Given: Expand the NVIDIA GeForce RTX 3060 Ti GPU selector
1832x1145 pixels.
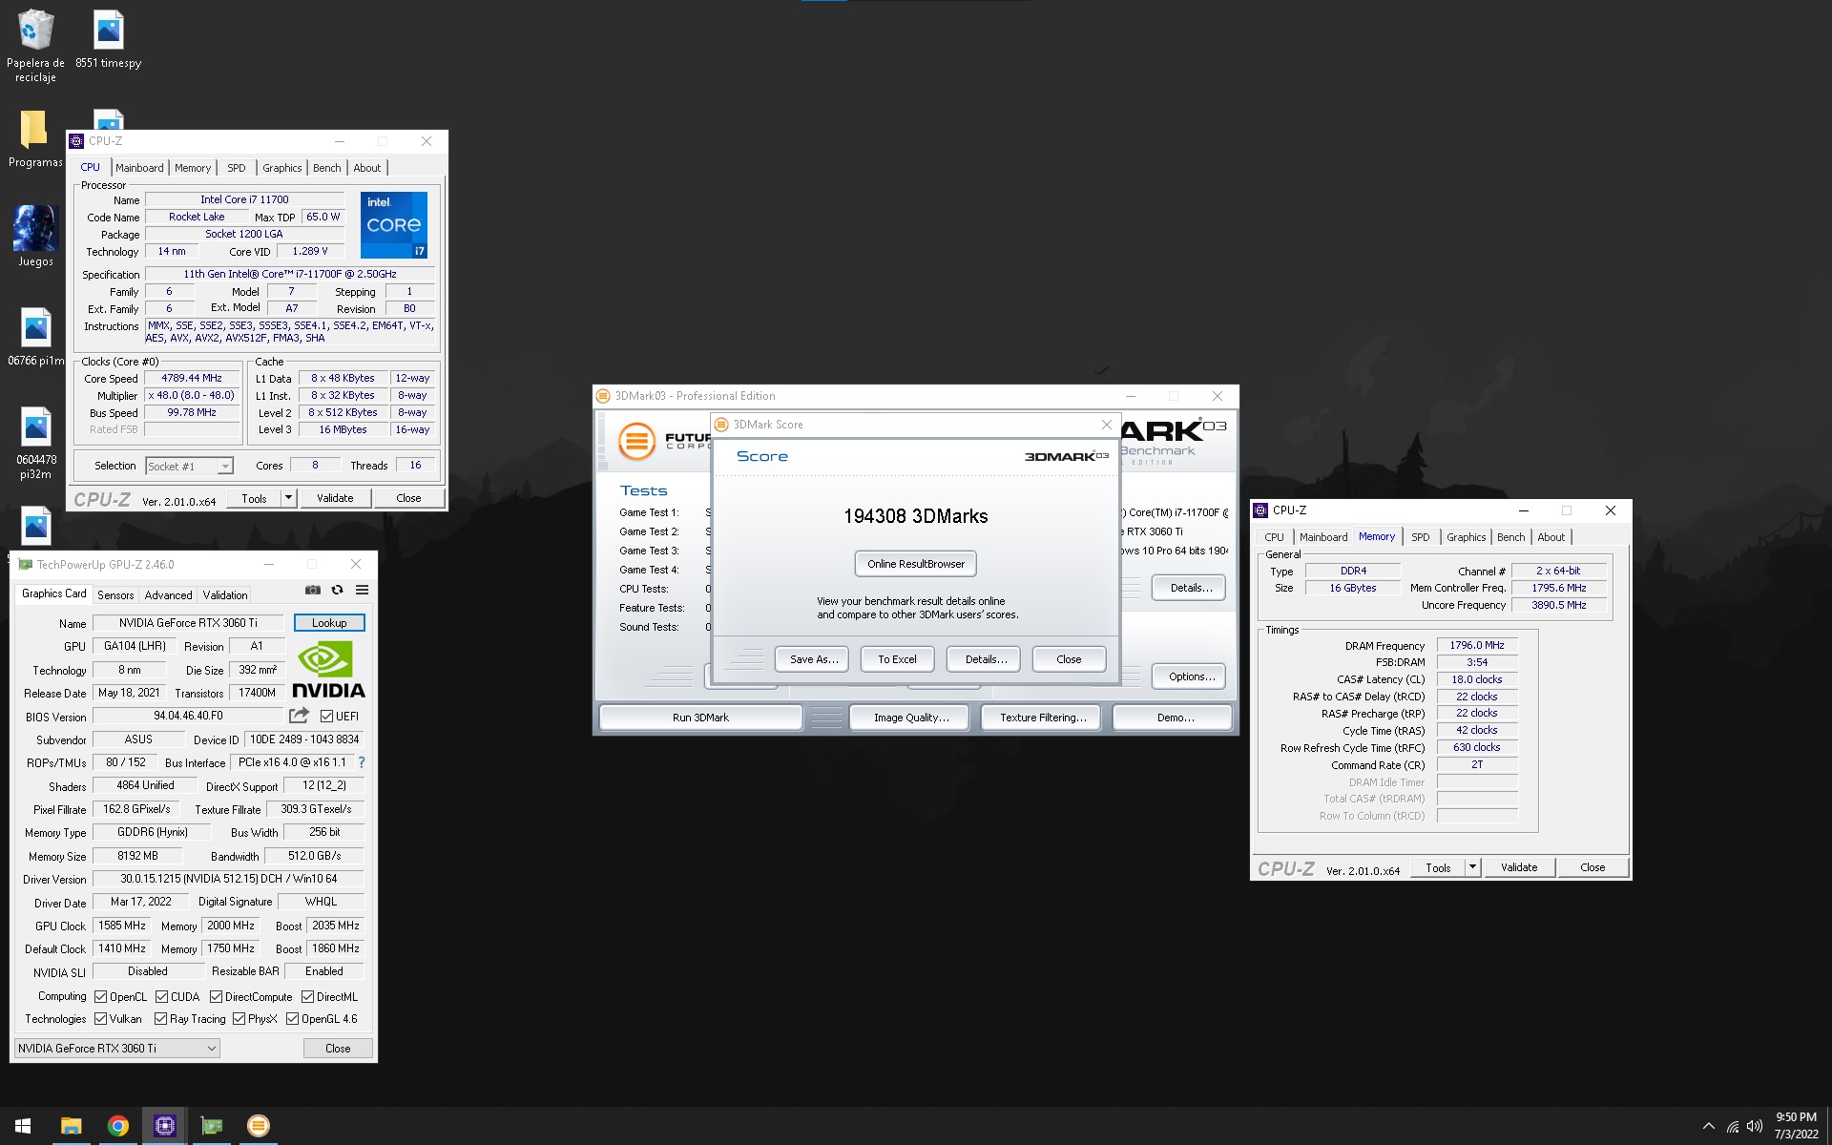Looking at the screenshot, I should [x=116, y=1048].
